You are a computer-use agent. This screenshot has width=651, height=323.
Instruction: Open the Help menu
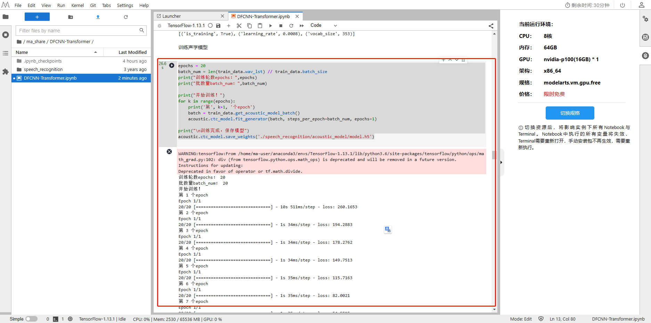coord(144,5)
